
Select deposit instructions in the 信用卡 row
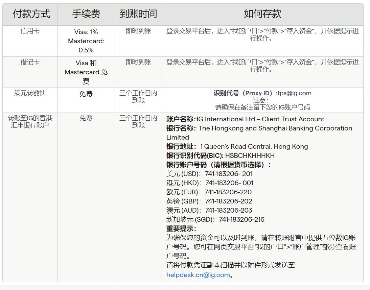(x=263, y=34)
